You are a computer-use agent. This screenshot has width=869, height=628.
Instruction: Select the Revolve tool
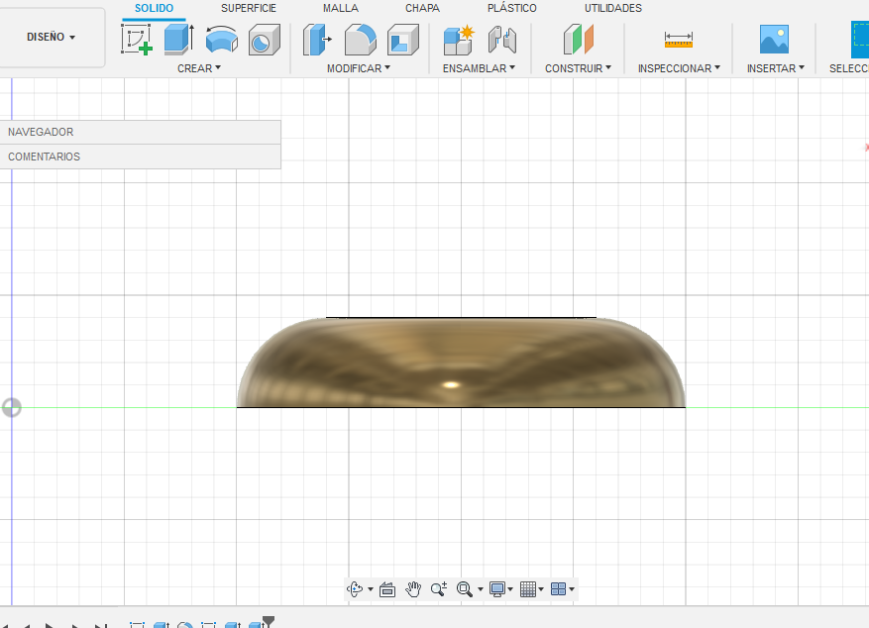click(220, 40)
